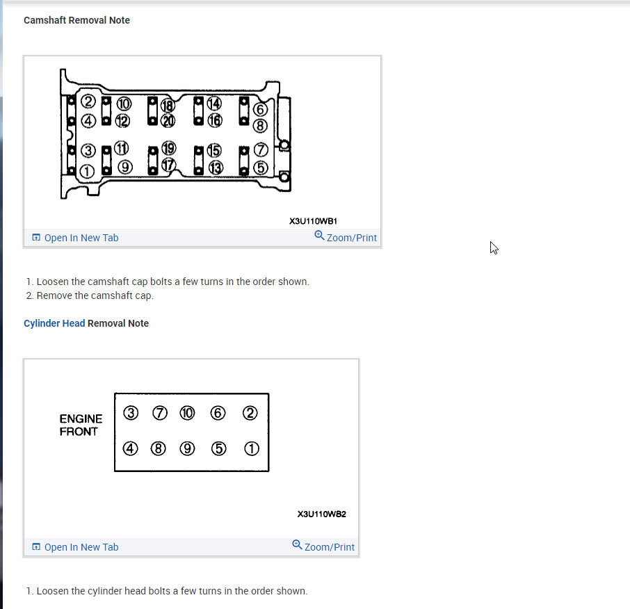Viewport: 630px width, 609px height.
Task: Click the 'Camshaft Removal Note' heading
Action: coord(76,20)
